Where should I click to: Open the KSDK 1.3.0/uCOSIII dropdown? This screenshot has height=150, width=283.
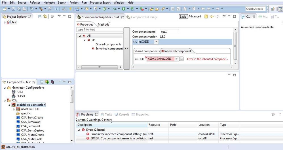click(176, 59)
